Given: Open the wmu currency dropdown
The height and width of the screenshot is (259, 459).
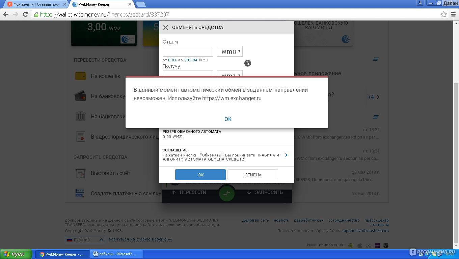Looking at the screenshot, I should click(230, 51).
